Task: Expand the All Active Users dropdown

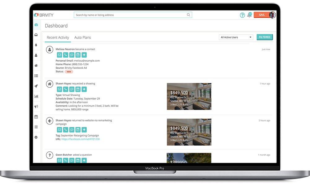Action: (x=236, y=37)
